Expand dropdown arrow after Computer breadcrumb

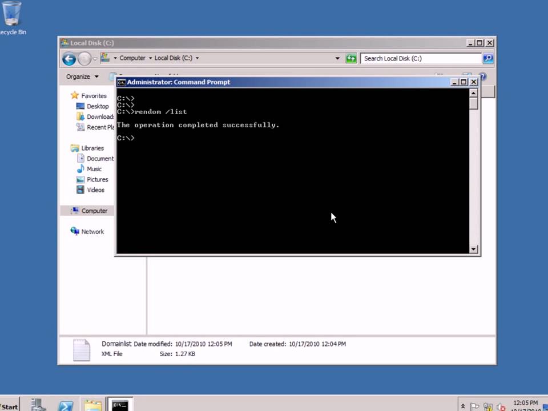point(150,58)
